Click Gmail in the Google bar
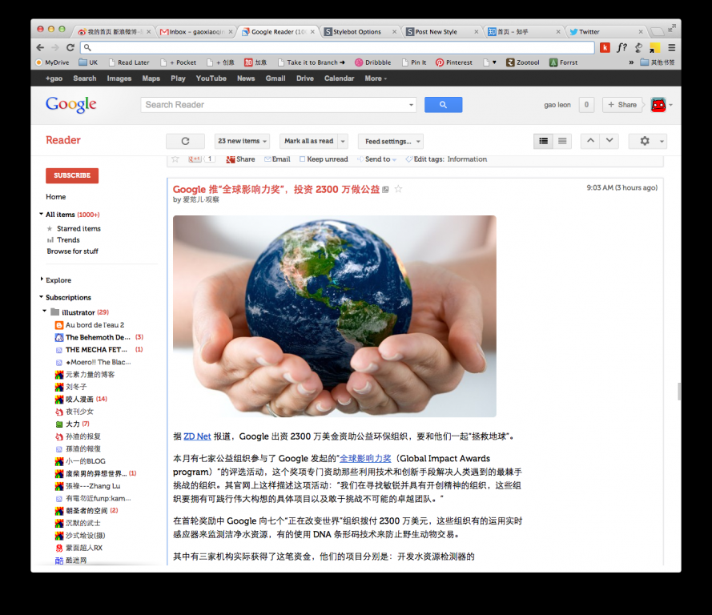The width and height of the screenshot is (712, 615). click(x=276, y=78)
